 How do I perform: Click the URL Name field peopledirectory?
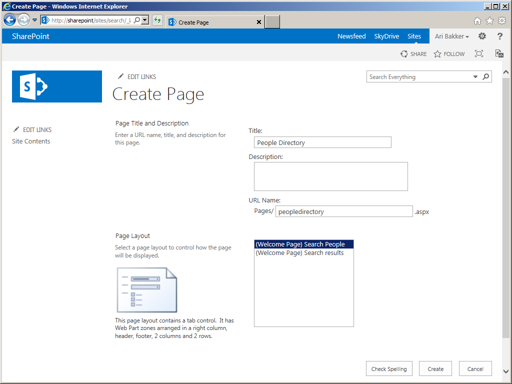click(344, 211)
